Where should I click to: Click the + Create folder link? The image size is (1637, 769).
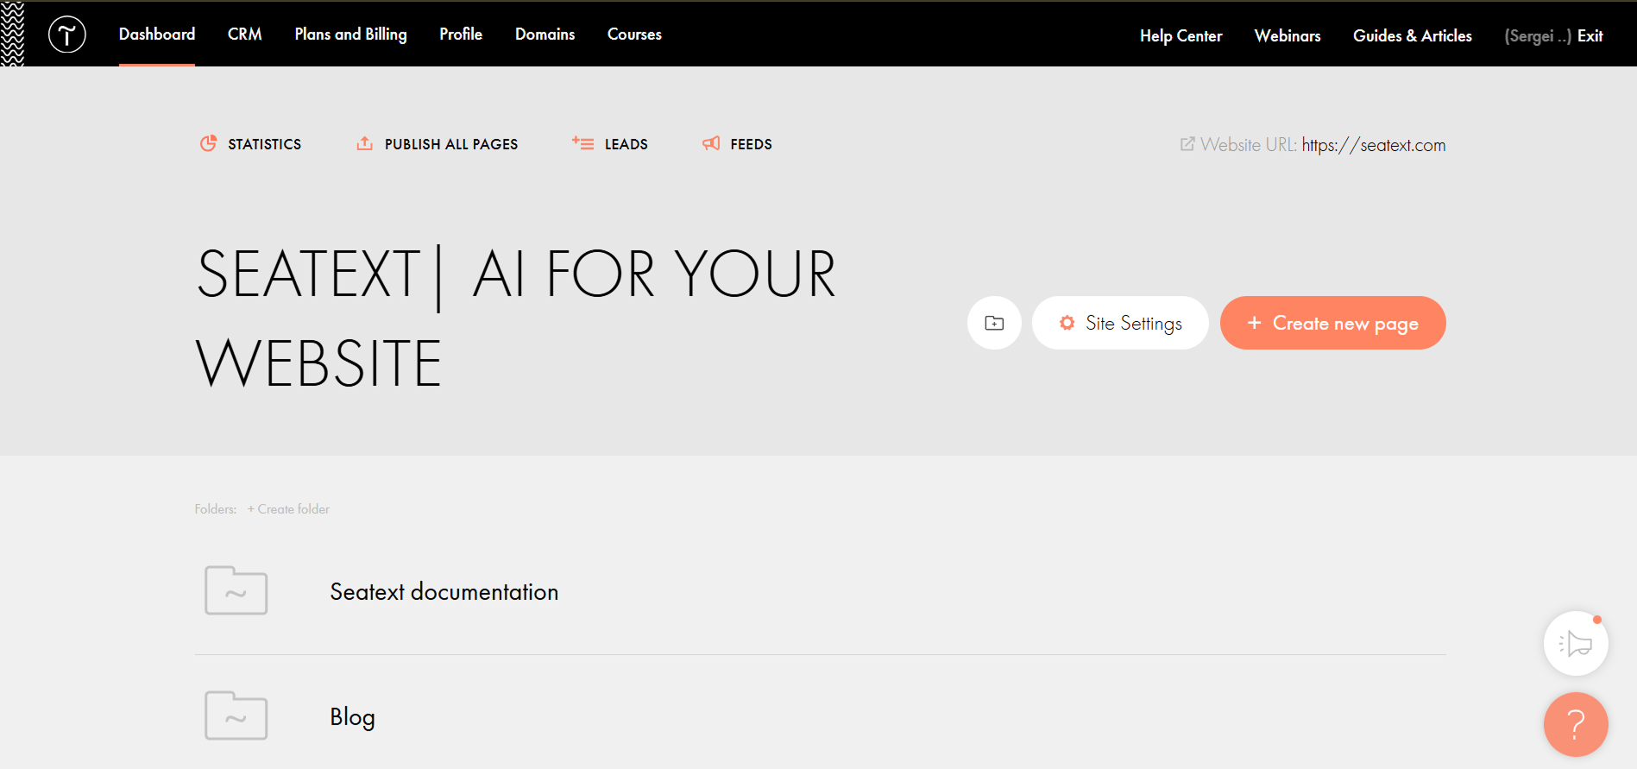[x=288, y=509]
